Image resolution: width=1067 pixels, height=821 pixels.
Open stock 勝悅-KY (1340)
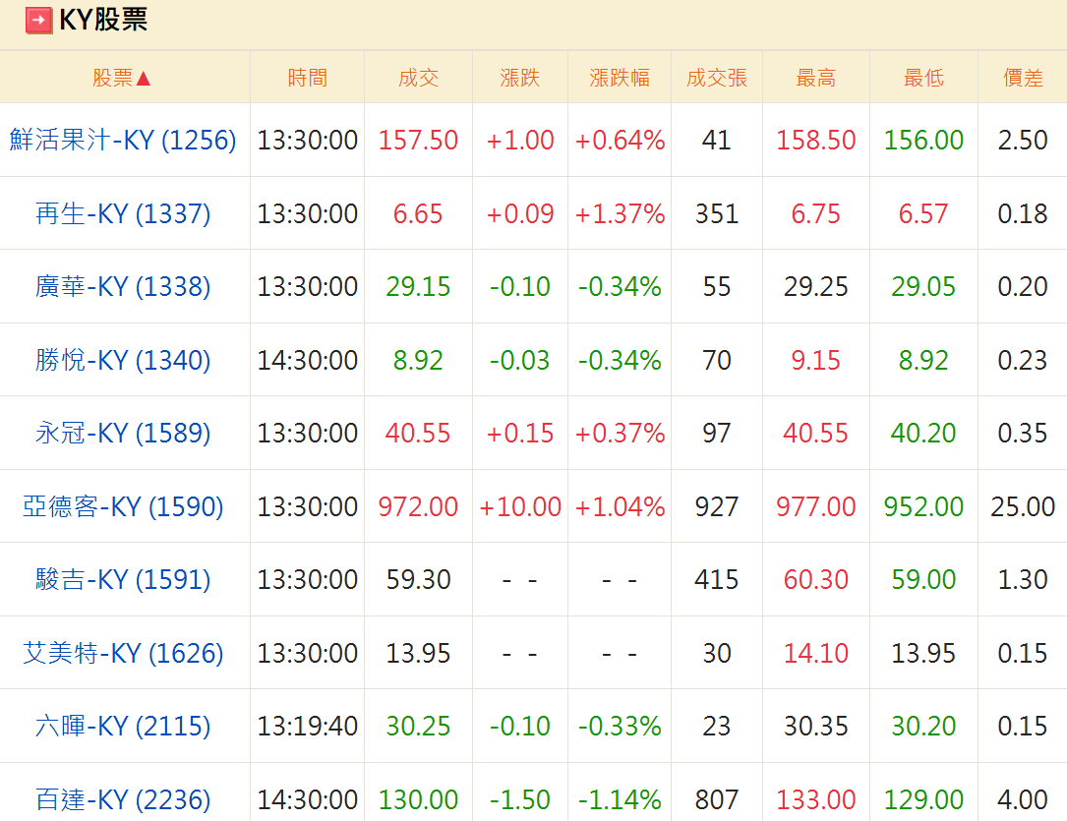click(123, 360)
